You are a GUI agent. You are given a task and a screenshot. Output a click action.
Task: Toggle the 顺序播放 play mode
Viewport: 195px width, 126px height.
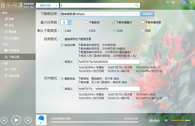[x=154, y=121]
